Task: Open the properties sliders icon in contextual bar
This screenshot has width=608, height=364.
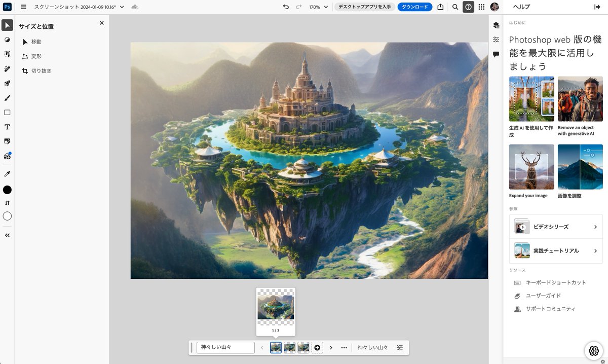Action: (400, 348)
